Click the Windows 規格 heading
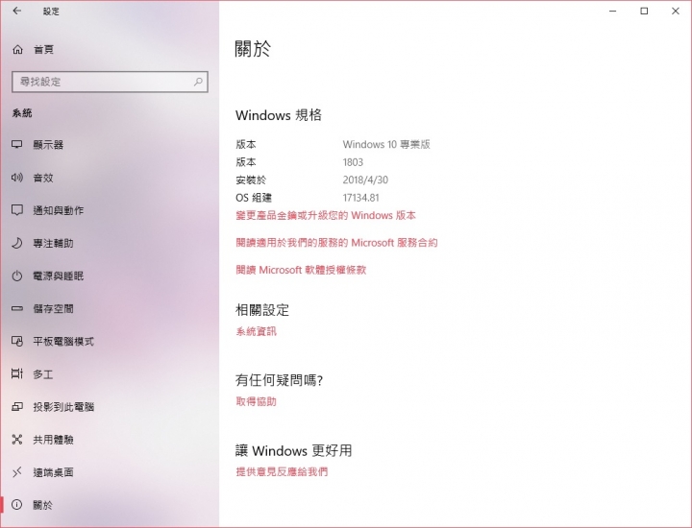The image size is (692, 528). 279,115
